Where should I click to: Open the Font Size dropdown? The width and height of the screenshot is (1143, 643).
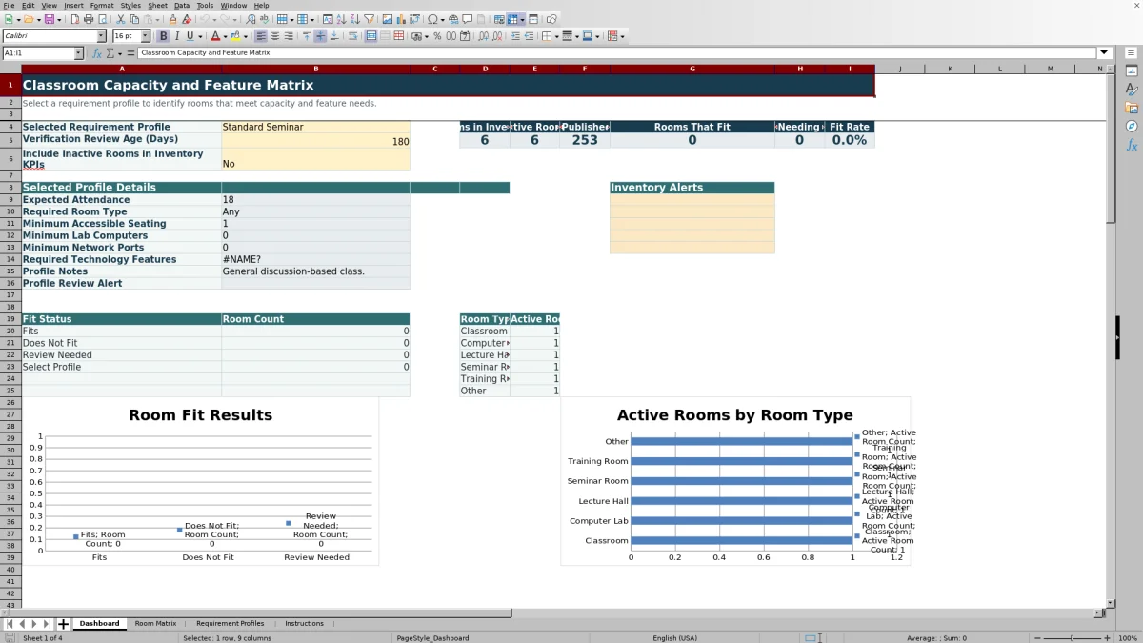coord(145,36)
